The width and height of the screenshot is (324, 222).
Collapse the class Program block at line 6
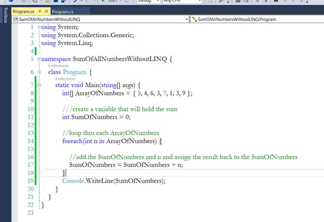pos(39,72)
